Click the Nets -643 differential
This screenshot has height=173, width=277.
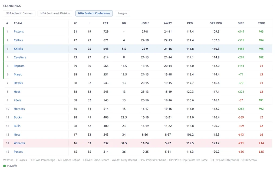coord(241,134)
